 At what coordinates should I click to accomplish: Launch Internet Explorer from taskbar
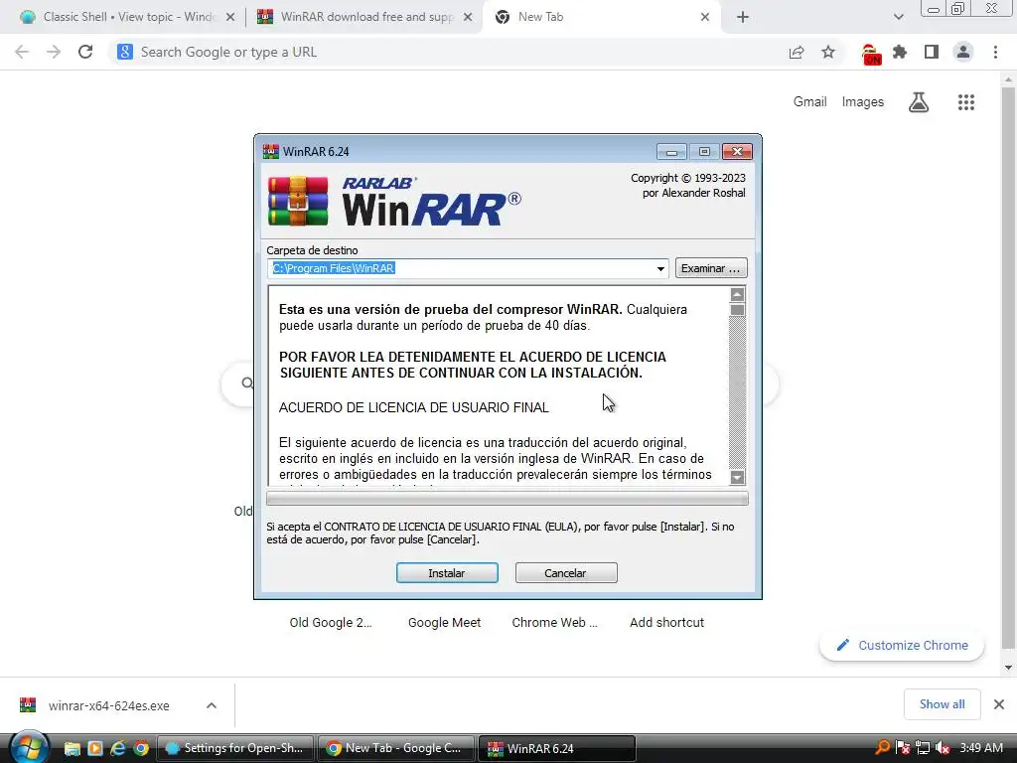point(118,748)
